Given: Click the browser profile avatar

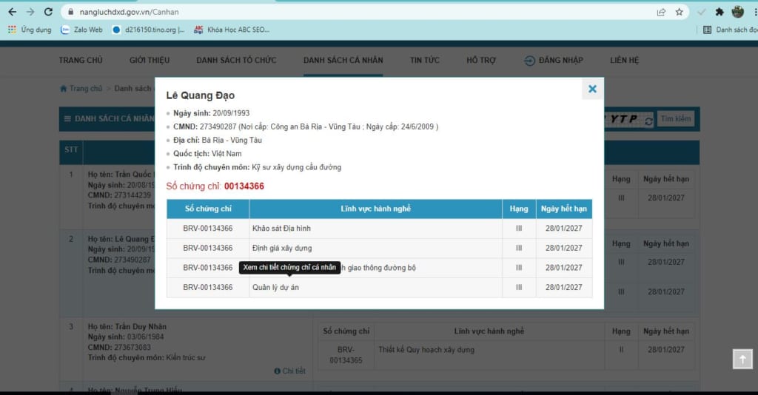Looking at the screenshot, I should coord(737,12).
